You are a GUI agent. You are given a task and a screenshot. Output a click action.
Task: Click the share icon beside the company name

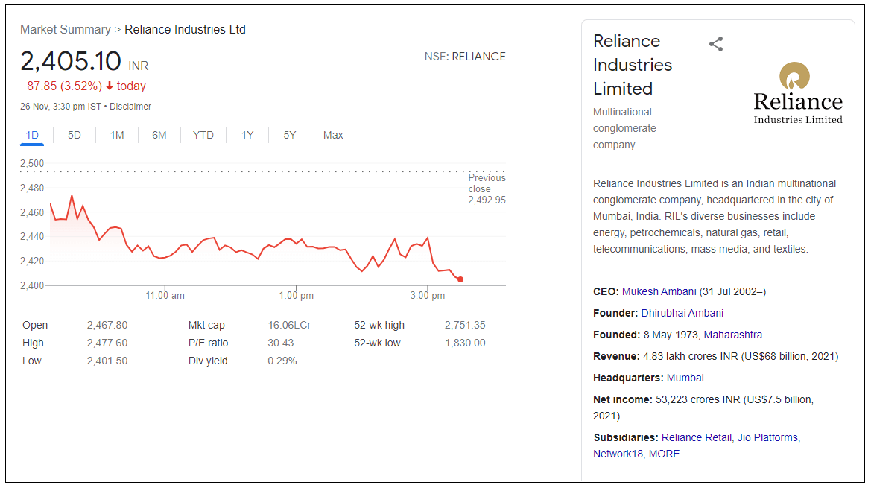click(x=715, y=44)
